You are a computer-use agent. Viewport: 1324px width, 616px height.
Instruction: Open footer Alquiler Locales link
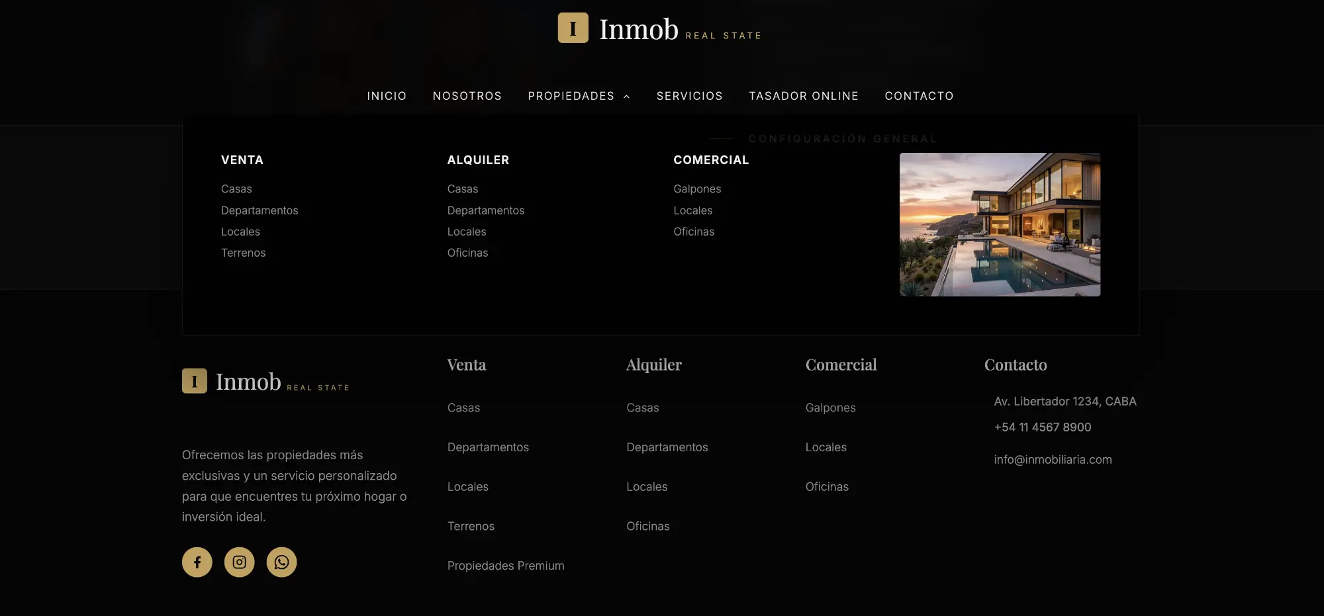[647, 487]
